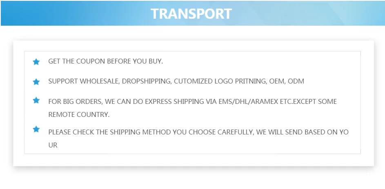Click the star beside the big orders line

[36, 100]
